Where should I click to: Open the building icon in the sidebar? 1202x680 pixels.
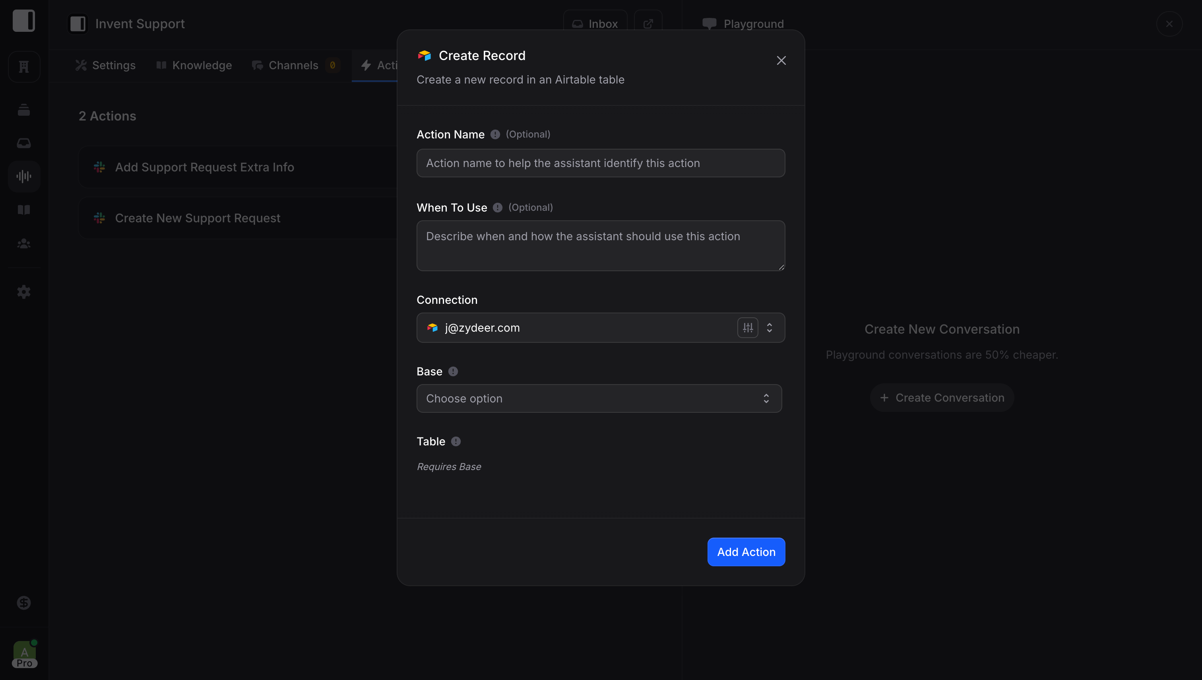(24, 67)
